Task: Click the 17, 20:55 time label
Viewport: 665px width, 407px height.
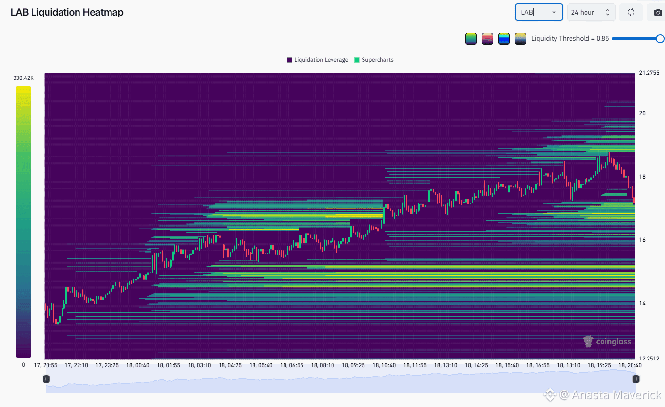Action: point(46,365)
